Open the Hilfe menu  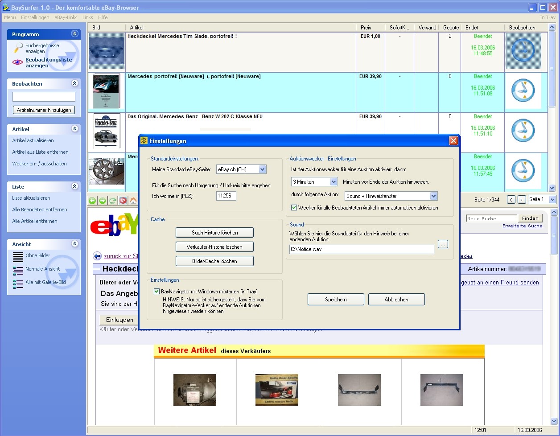coord(103,17)
